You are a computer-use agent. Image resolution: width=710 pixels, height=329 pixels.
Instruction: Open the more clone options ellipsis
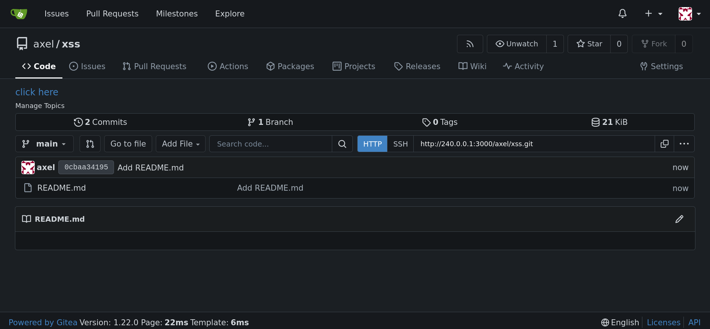tap(684, 144)
